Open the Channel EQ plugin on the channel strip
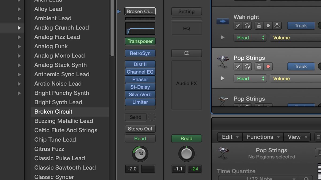This screenshot has width=321, height=180. 140,72
